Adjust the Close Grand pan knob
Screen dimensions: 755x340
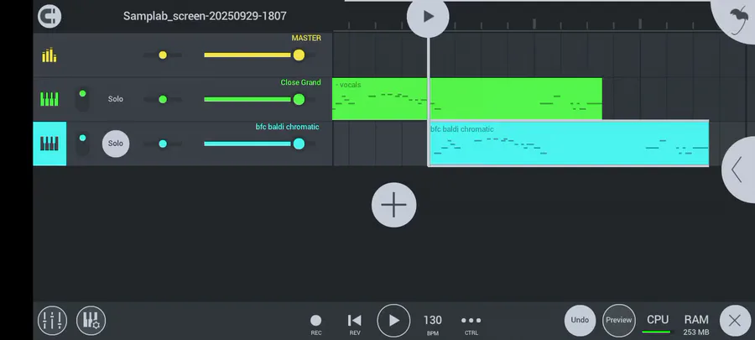(163, 99)
